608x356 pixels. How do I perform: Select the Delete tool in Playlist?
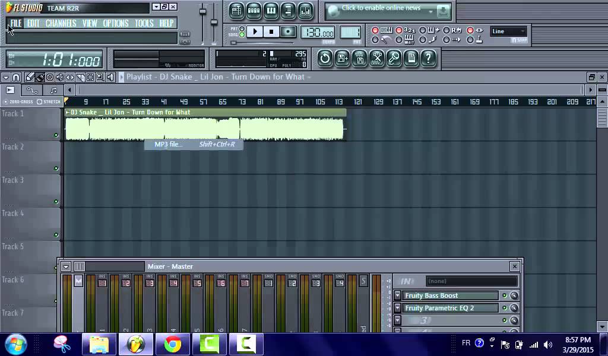(x=50, y=77)
